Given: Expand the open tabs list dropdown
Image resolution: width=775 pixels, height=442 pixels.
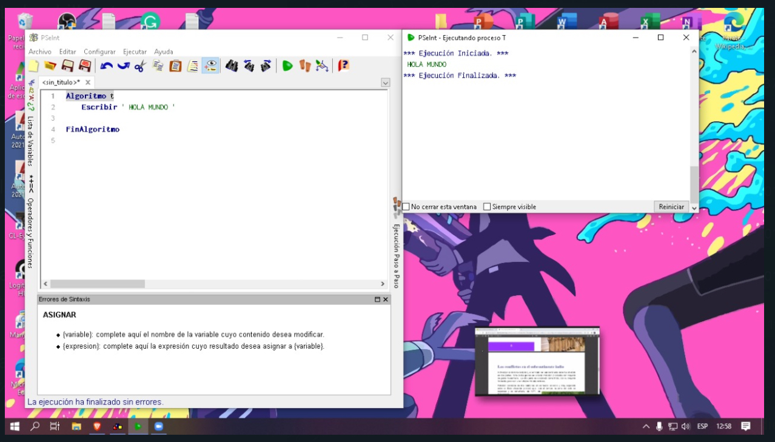Looking at the screenshot, I should pyautogui.click(x=385, y=82).
